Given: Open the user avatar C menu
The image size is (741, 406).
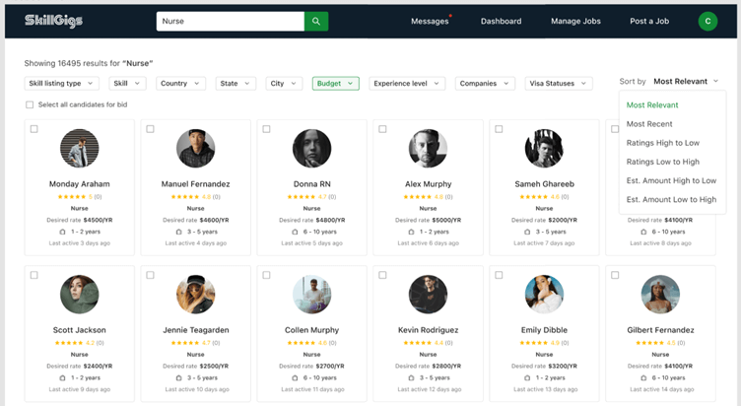Looking at the screenshot, I should tap(707, 21).
